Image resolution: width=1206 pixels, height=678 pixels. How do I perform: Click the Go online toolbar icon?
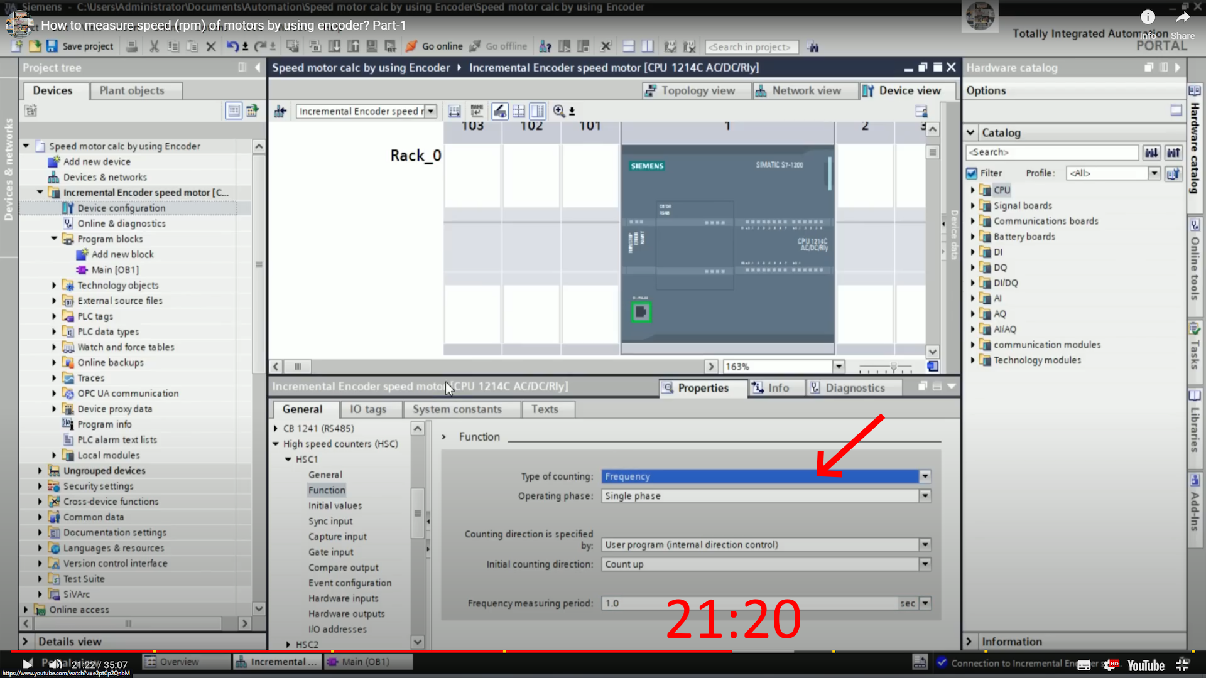point(412,46)
